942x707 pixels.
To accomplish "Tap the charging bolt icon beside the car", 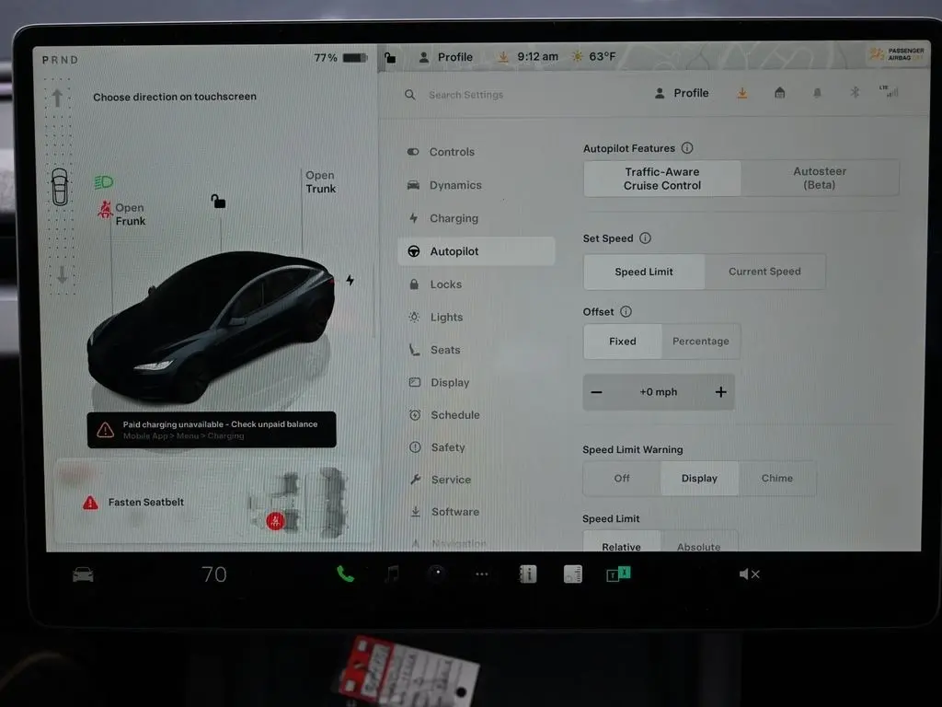I will click(x=350, y=280).
